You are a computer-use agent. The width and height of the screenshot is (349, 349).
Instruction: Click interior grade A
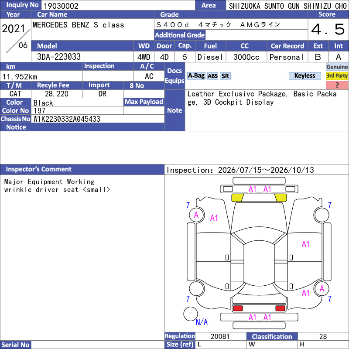coord(339,57)
